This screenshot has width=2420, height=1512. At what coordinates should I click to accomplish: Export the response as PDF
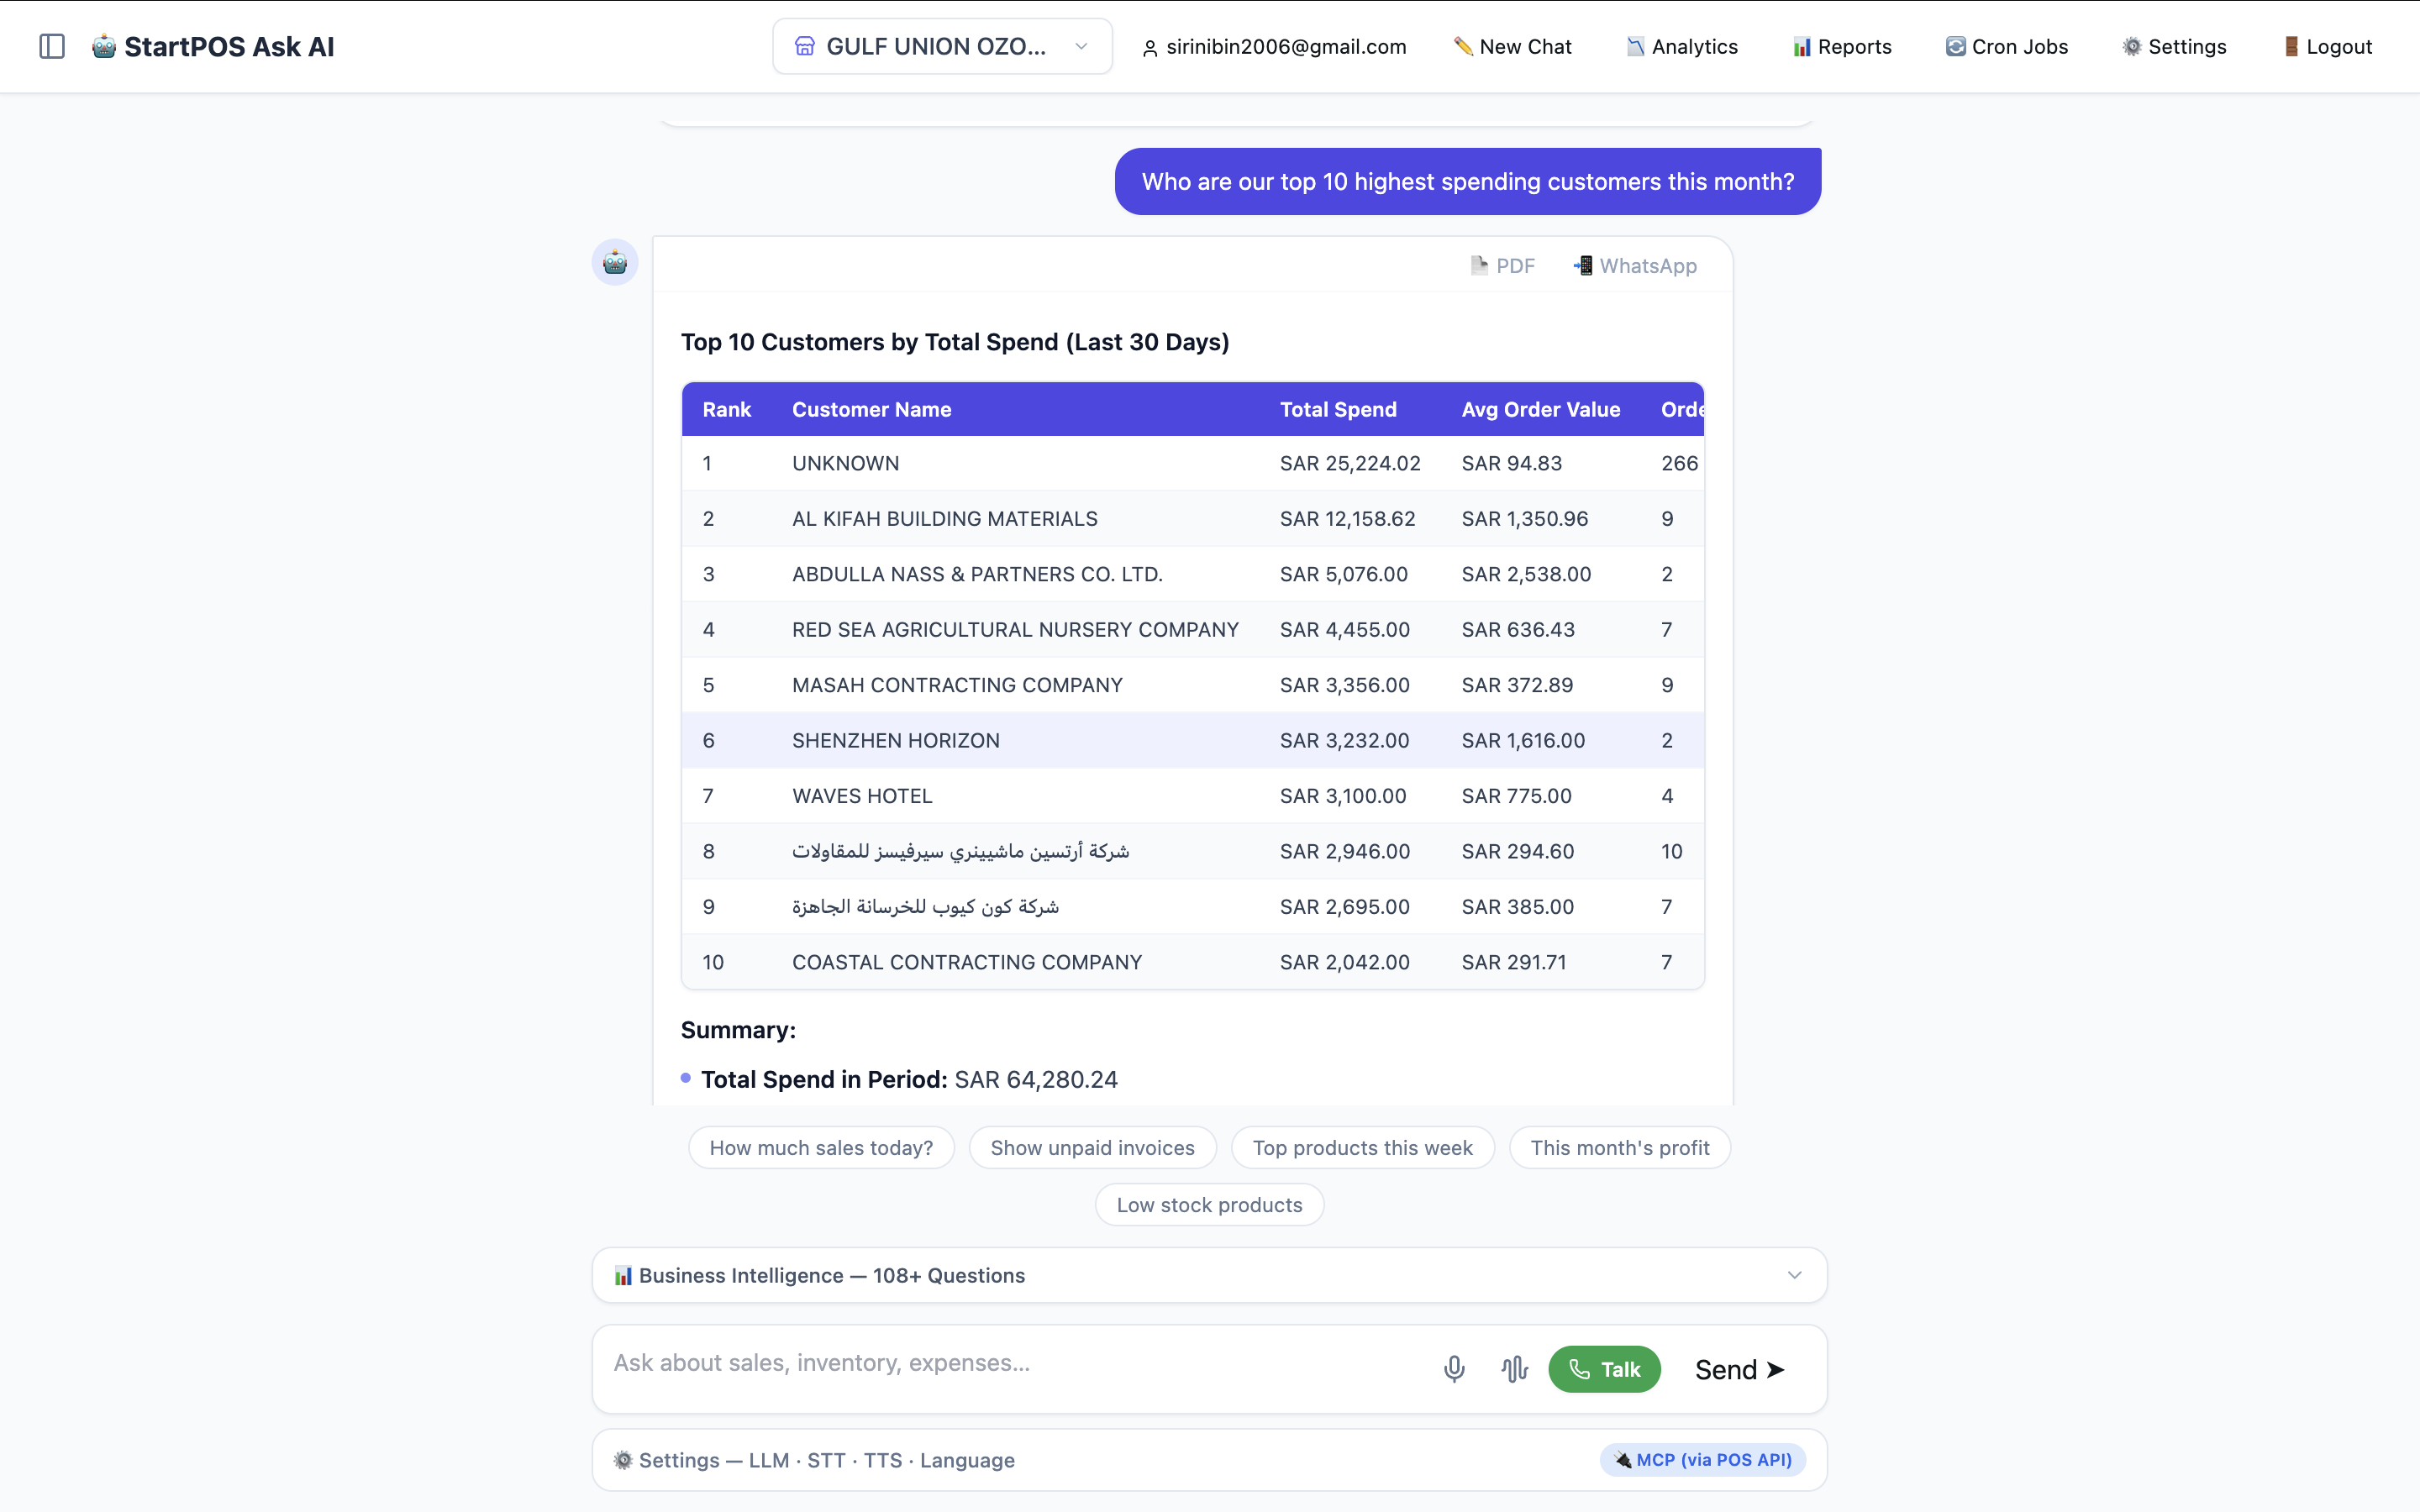pos(1502,266)
